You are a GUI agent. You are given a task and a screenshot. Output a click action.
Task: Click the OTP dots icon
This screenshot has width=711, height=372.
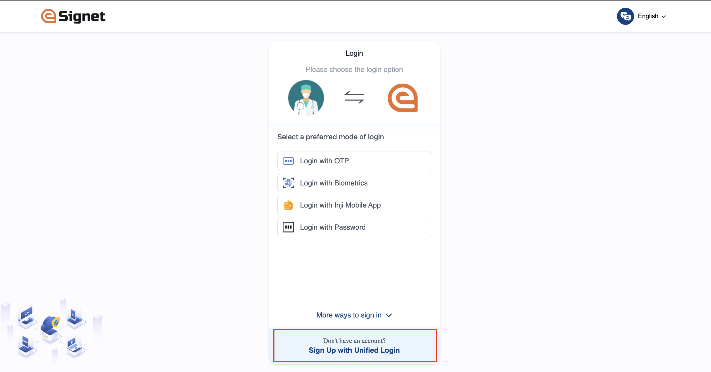(x=288, y=161)
